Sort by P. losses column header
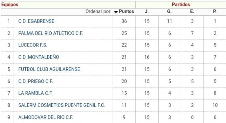This screenshot has width=226, height=123. click(x=214, y=11)
